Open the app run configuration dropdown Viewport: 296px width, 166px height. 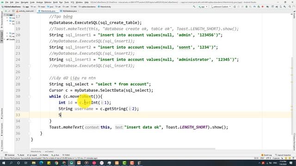(x=203, y=6)
